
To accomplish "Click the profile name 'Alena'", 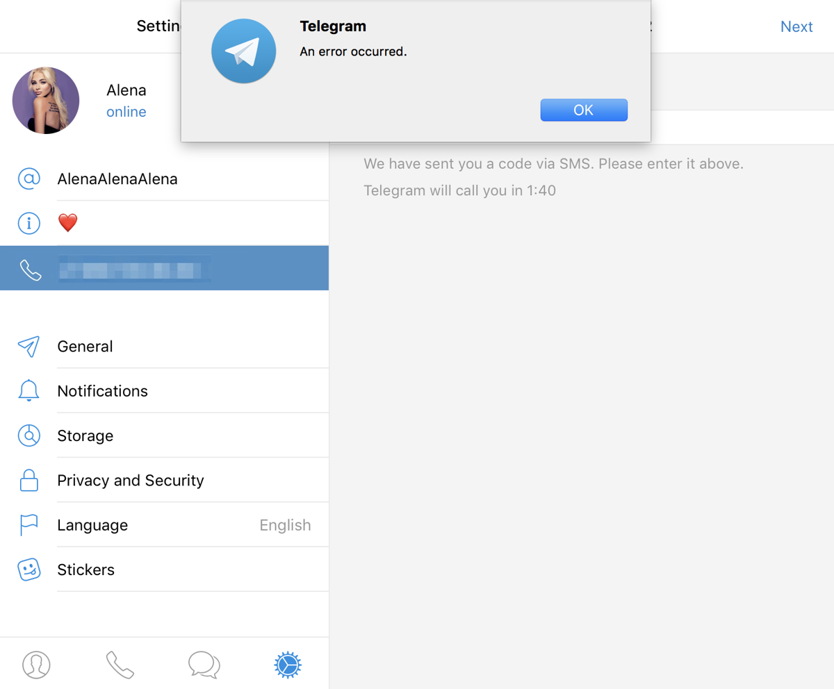I will point(126,90).
